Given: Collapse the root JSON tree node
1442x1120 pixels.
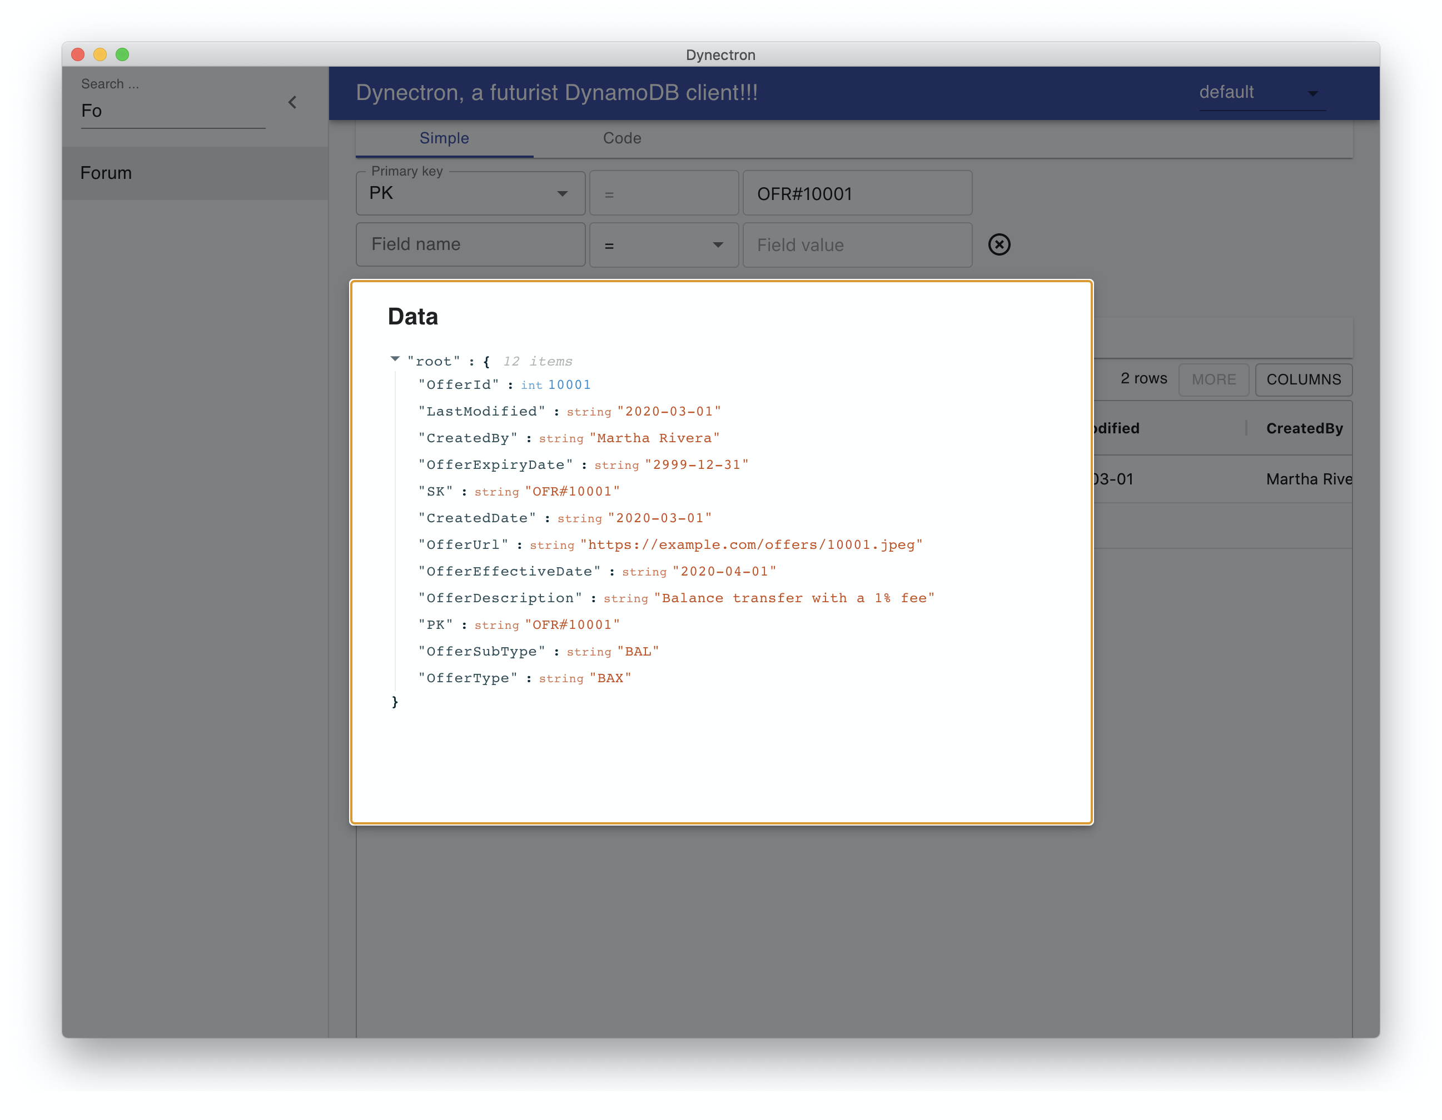Looking at the screenshot, I should pos(395,359).
